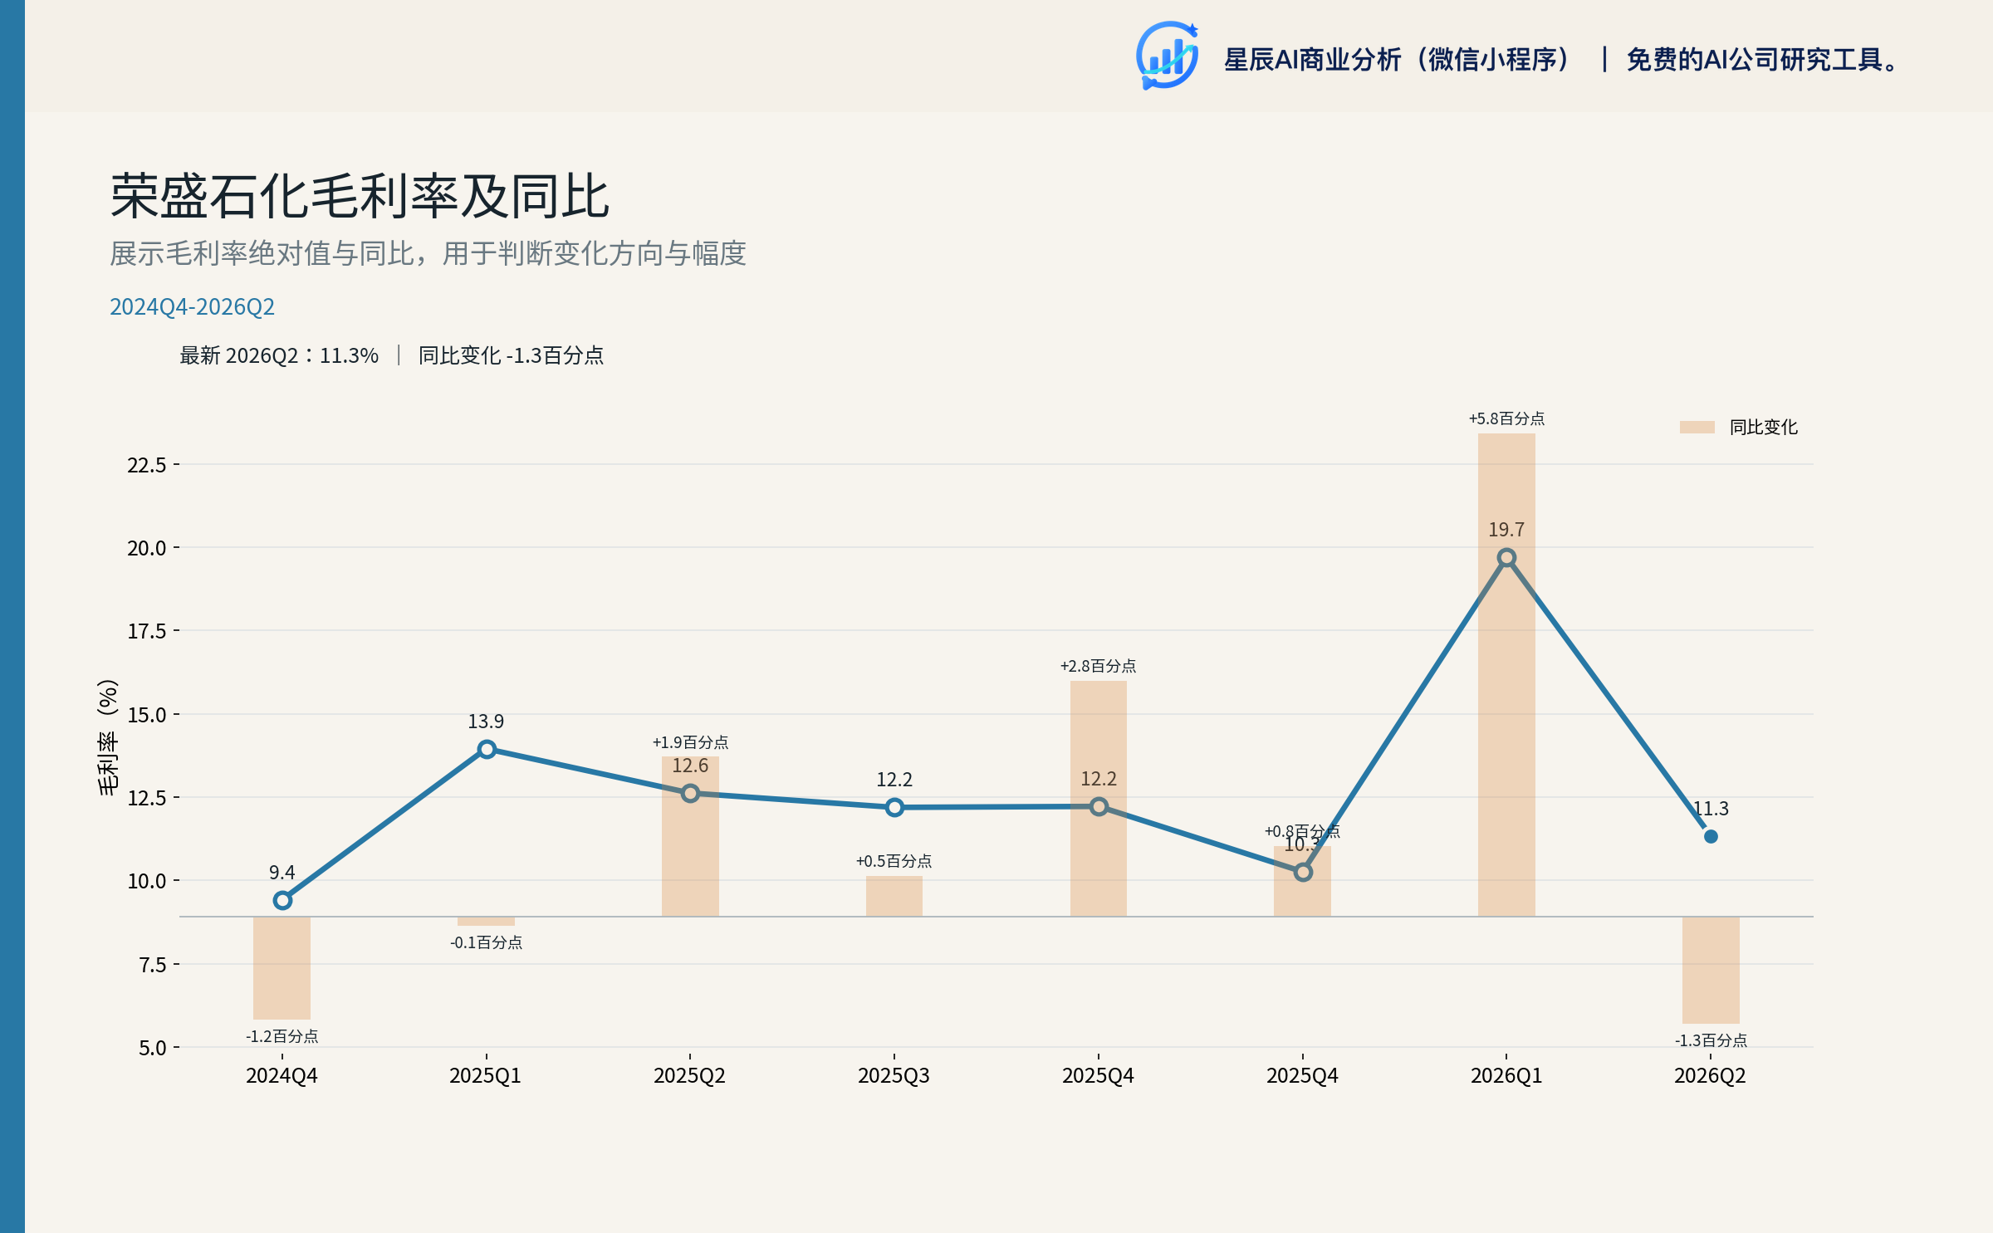Click the 2025Q3 x-axis label
Image resolution: width=1993 pixels, height=1233 pixels.
pos(894,1076)
